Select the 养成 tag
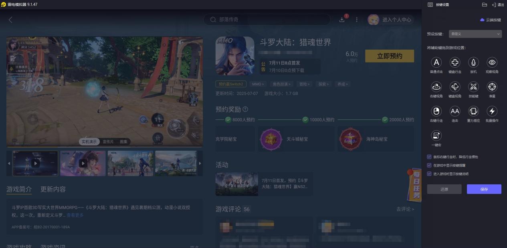507x248 pixels. (342, 84)
